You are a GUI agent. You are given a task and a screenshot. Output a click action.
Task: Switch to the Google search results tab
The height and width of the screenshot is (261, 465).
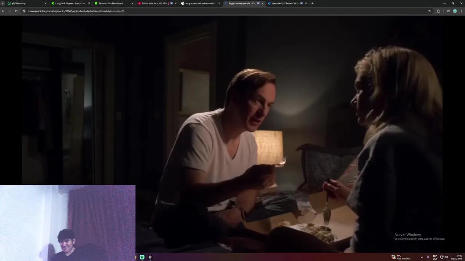tap(200, 3)
